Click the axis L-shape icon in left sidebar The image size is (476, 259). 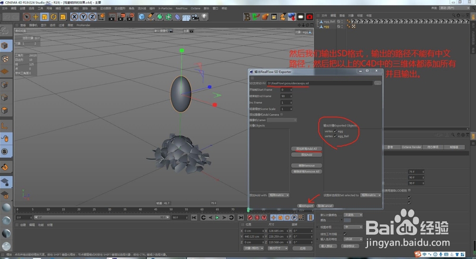(x=5, y=126)
